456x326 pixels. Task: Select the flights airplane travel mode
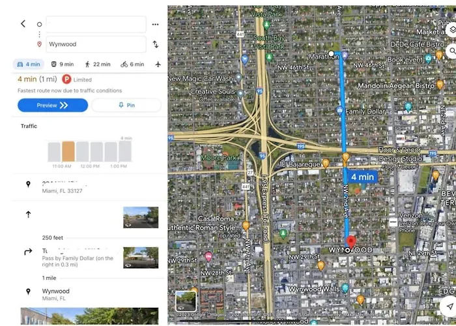tap(158, 65)
